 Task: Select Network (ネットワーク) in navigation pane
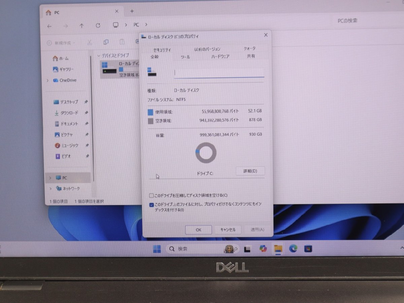click(x=68, y=189)
